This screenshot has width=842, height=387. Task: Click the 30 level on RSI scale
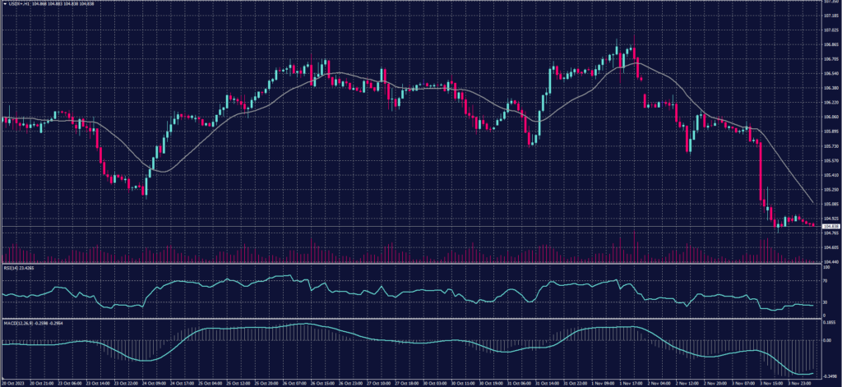825,302
